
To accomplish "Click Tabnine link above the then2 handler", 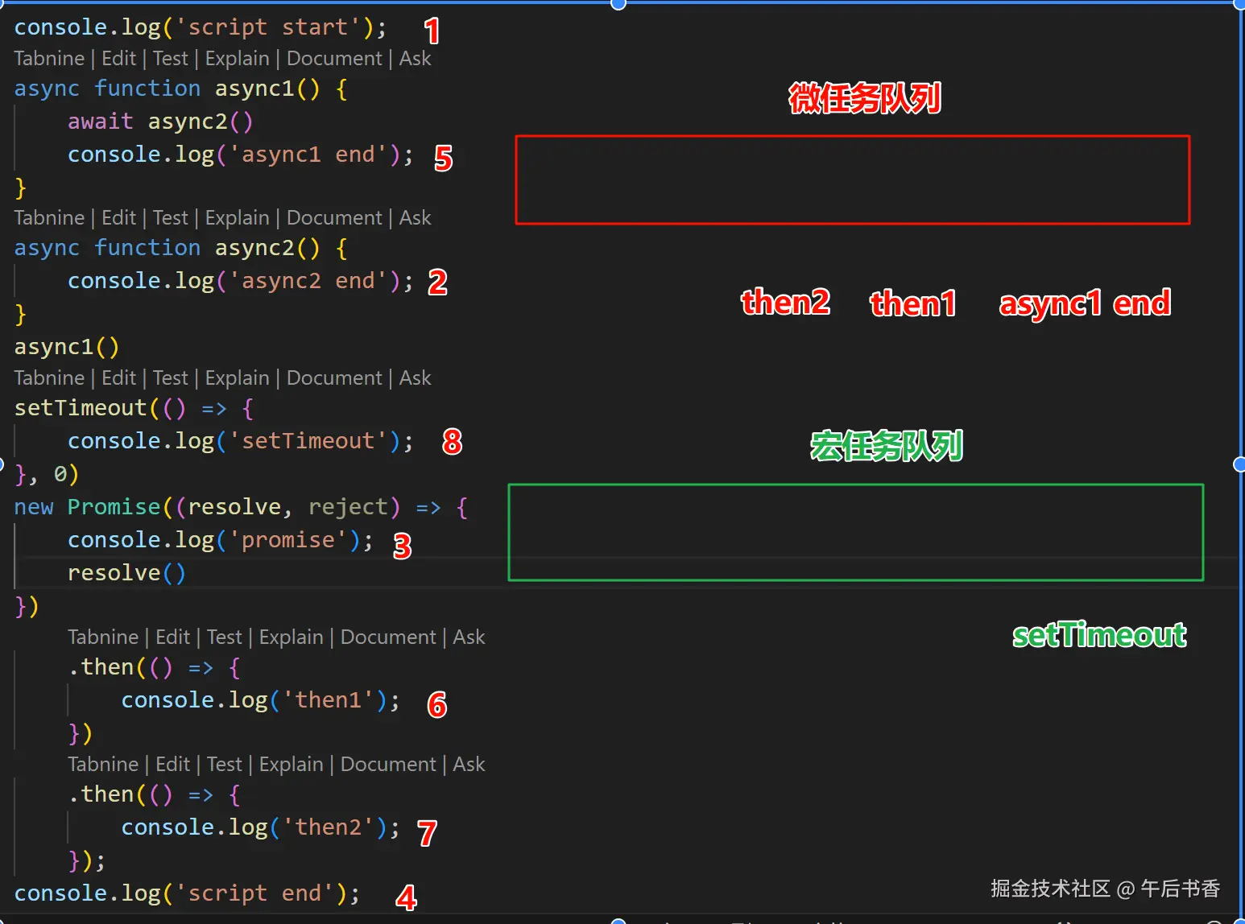I will click(x=103, y=764).
